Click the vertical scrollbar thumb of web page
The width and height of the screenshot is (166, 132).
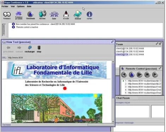pyautogui.click(x=113, y=80)
